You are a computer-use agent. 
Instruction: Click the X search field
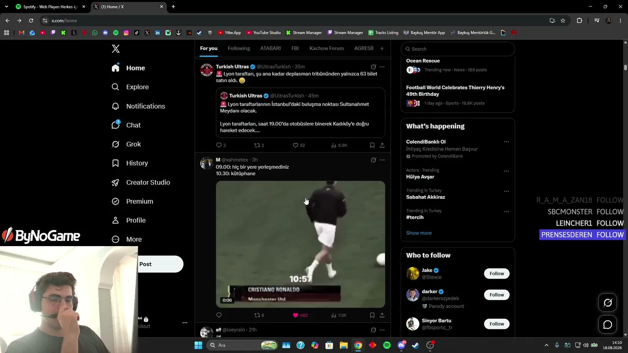[x=458, y=49]
